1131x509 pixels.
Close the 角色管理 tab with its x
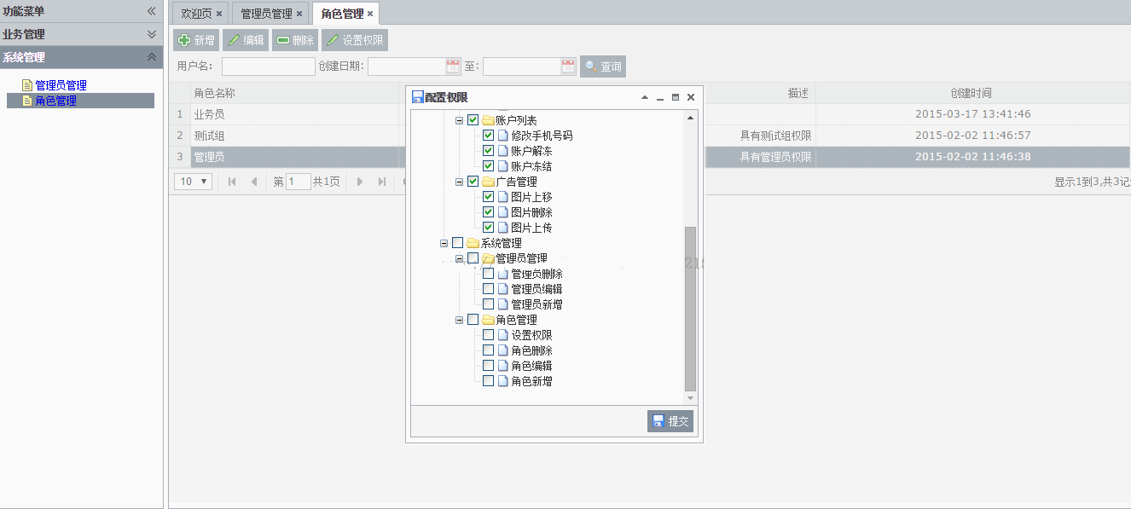pyautogui.click(x=370, y=14)
